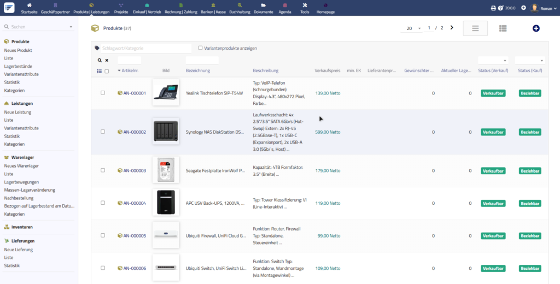The height and width of the screenshot is (284, 560).
Task: Open the Status (Kauf) filter dropdown
Action: [x=529, y=61]
